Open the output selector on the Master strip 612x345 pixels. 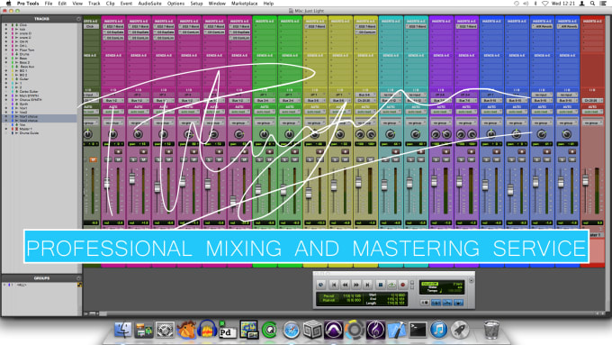(592, 100)
